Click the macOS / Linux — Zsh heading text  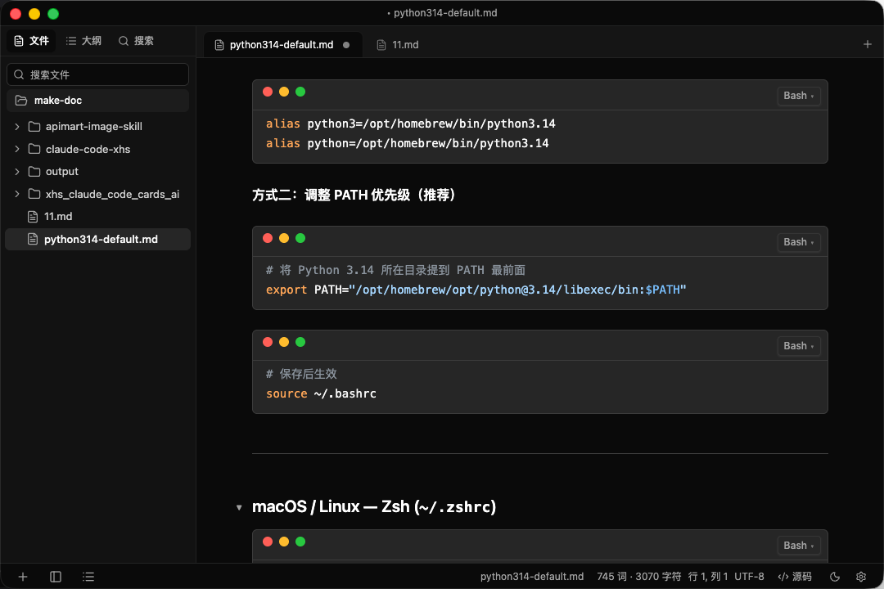pyautogui.click(x=374, y=506)
